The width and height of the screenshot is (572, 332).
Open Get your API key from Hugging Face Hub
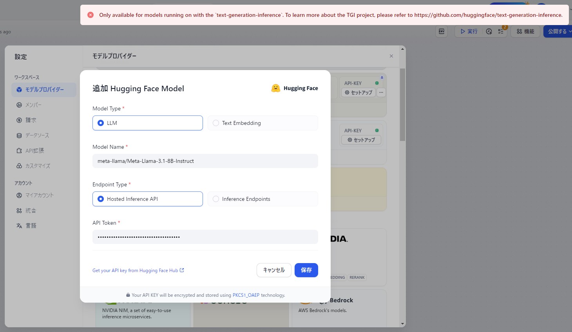138,271
